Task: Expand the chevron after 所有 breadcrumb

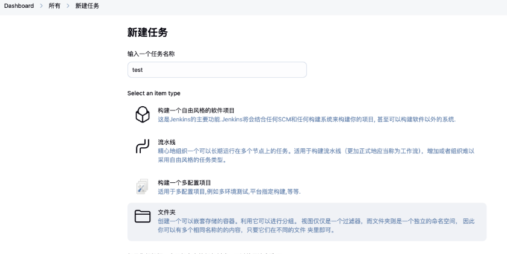Action: pos(68,5)
